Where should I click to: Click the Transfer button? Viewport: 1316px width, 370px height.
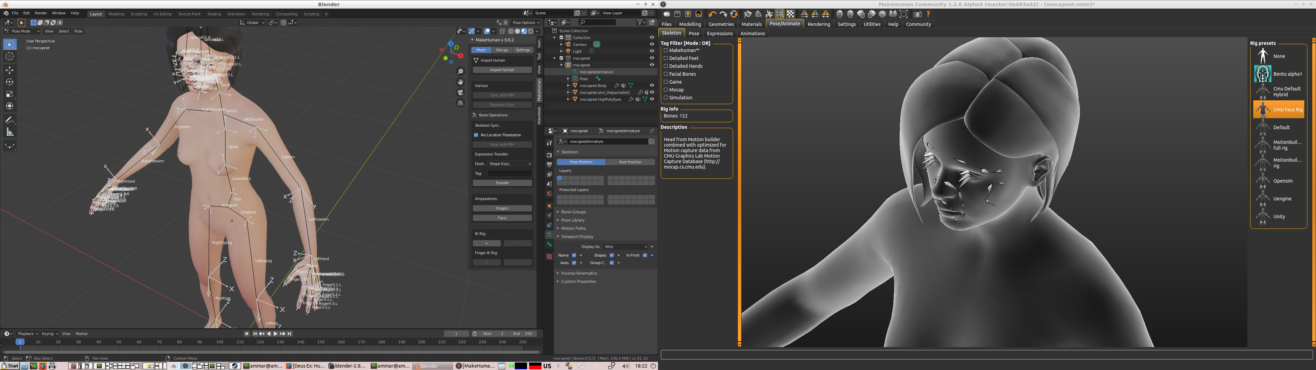tap(502, 183)
